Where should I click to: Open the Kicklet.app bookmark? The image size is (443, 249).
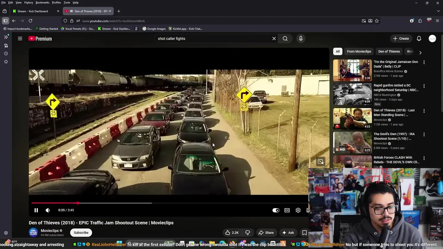[185, 29]
